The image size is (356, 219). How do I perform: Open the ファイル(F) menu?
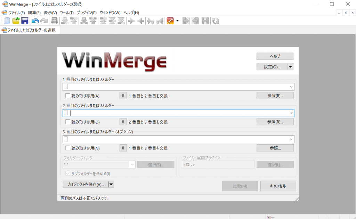pyautogui.click(x=17, y=13)
